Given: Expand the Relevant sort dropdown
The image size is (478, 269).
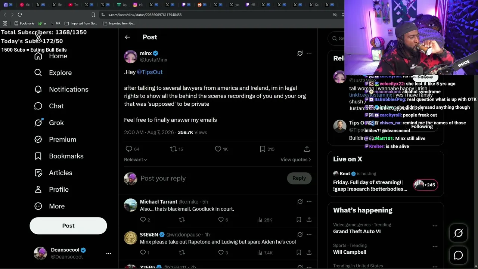Looking at the screenshot, I should click(x=136, y=160).
